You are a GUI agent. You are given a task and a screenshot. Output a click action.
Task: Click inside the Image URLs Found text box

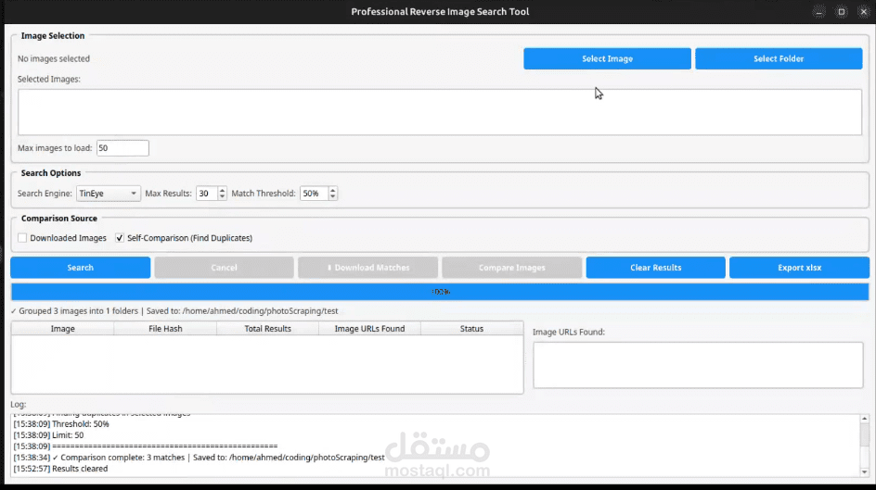coord(698,365)
